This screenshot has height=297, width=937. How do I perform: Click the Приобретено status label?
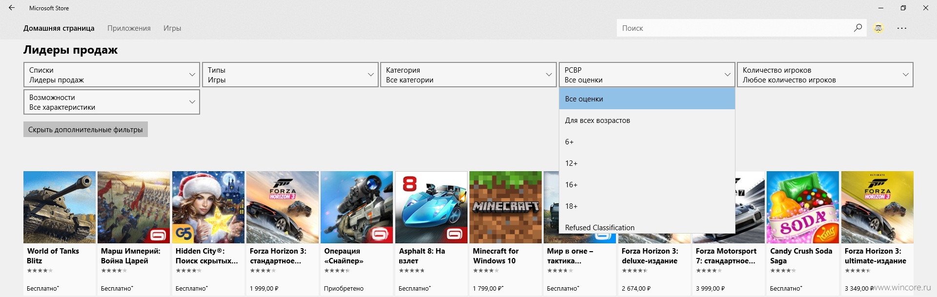[344, 288]
